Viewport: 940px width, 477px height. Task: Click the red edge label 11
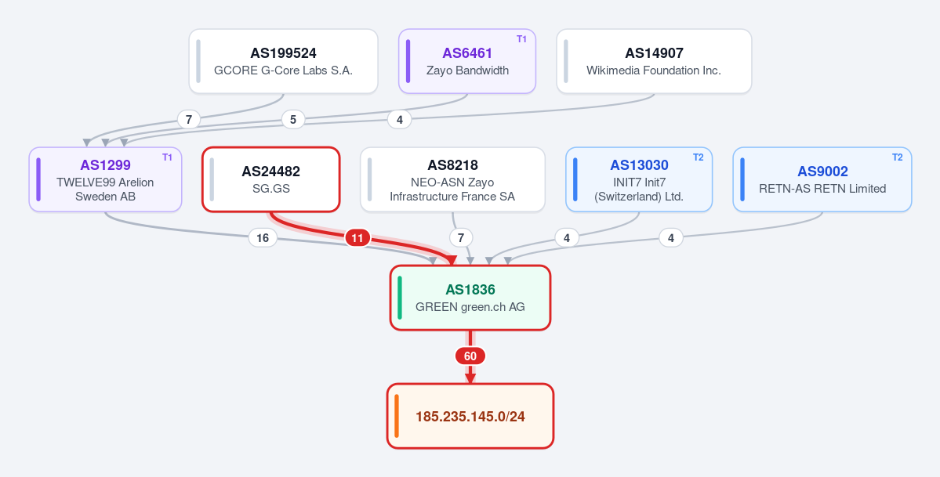pyautogui.click(x=357, y=238)
